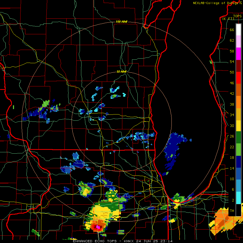Select the gold legend swatch
Image resolution: width=243 pixels, height=243 pixels.
238,114
